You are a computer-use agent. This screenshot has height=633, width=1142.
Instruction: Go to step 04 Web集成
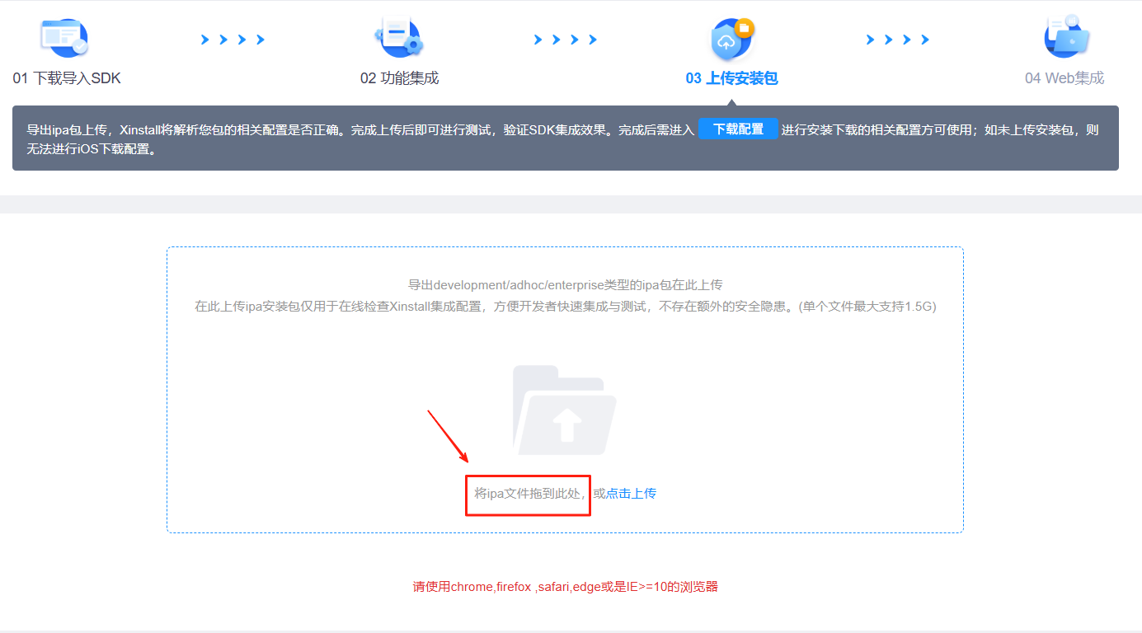point(1064,78)
